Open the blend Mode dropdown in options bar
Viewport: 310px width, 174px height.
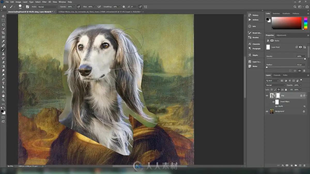pos(48,7)
